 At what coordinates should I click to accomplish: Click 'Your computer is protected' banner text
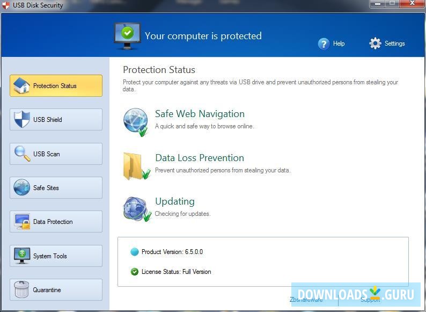pos(203,36)
